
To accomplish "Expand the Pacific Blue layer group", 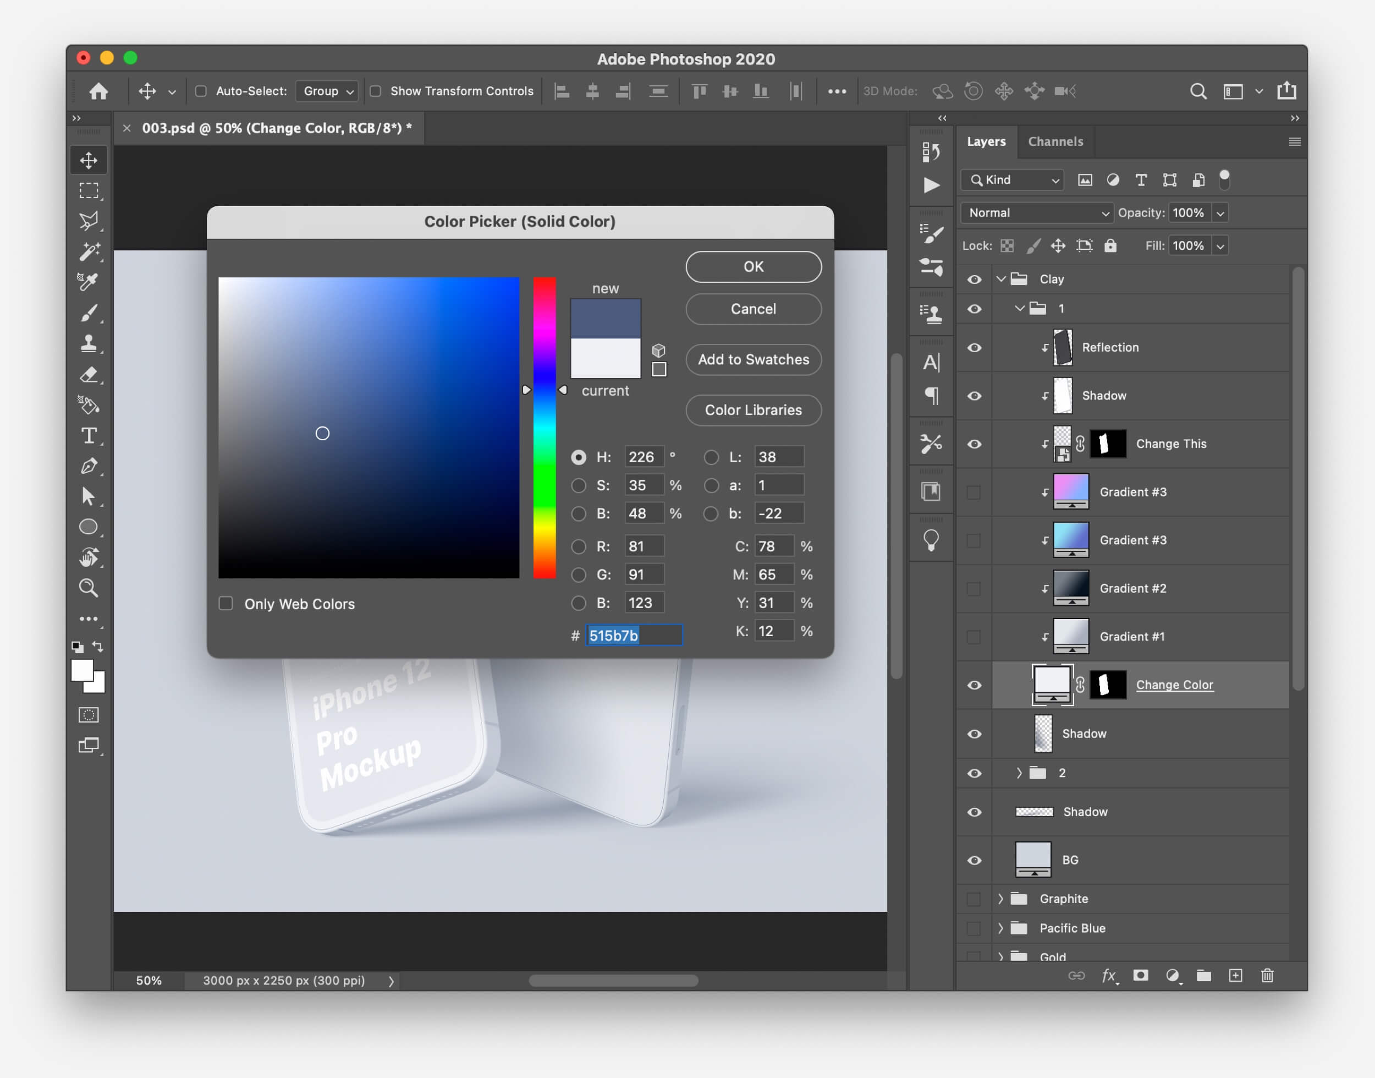I will [x=1000, y=928].
